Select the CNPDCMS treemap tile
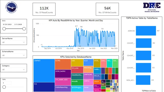Image resolution: width=164 pixels, height=92 pixels. tap(88, 76)
